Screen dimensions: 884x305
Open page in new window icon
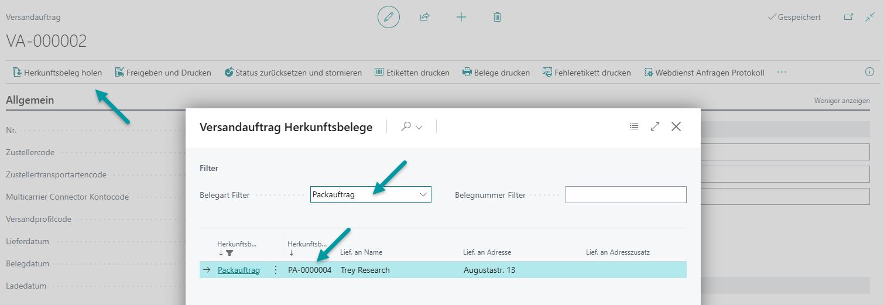click(848, 17)
